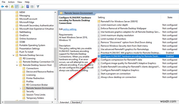Click policy icon beside Configure RemoteFX Adaptive Graphics
The image size is (179, 104).
click(x=99, y=70)
